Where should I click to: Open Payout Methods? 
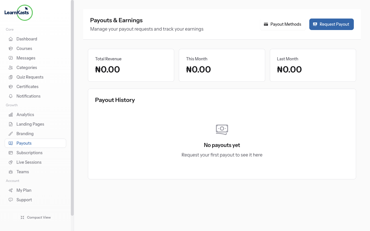283,24
